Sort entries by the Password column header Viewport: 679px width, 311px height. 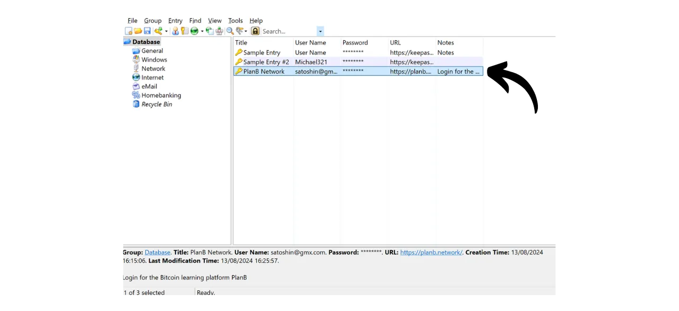(x=355, y=42)
